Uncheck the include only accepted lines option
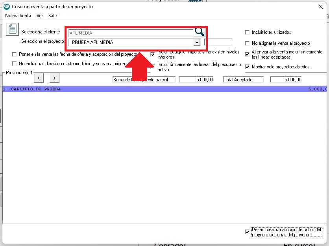 coord(247,54)
